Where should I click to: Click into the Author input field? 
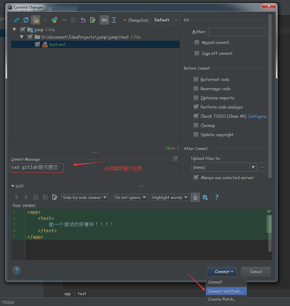click(x=237, y=32)
